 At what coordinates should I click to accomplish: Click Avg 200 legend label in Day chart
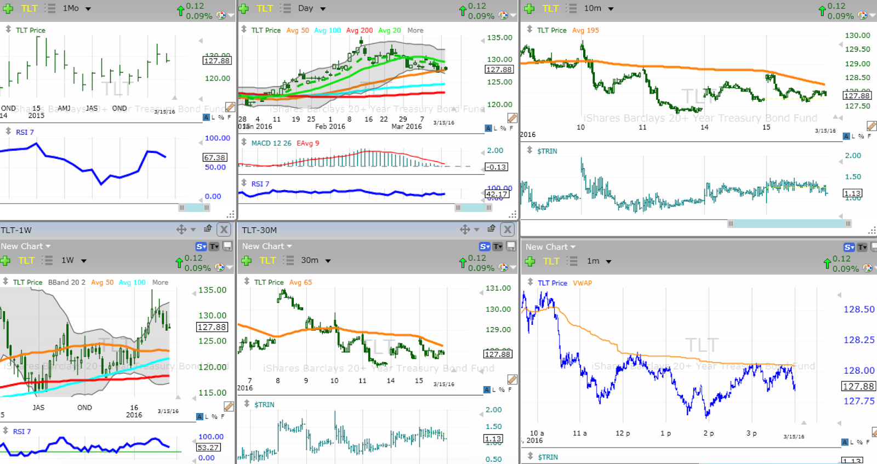click(x=360, y=31)
